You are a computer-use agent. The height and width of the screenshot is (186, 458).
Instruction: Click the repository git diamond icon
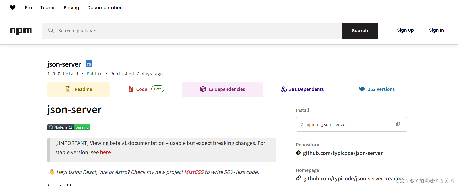tap(298, 153)
